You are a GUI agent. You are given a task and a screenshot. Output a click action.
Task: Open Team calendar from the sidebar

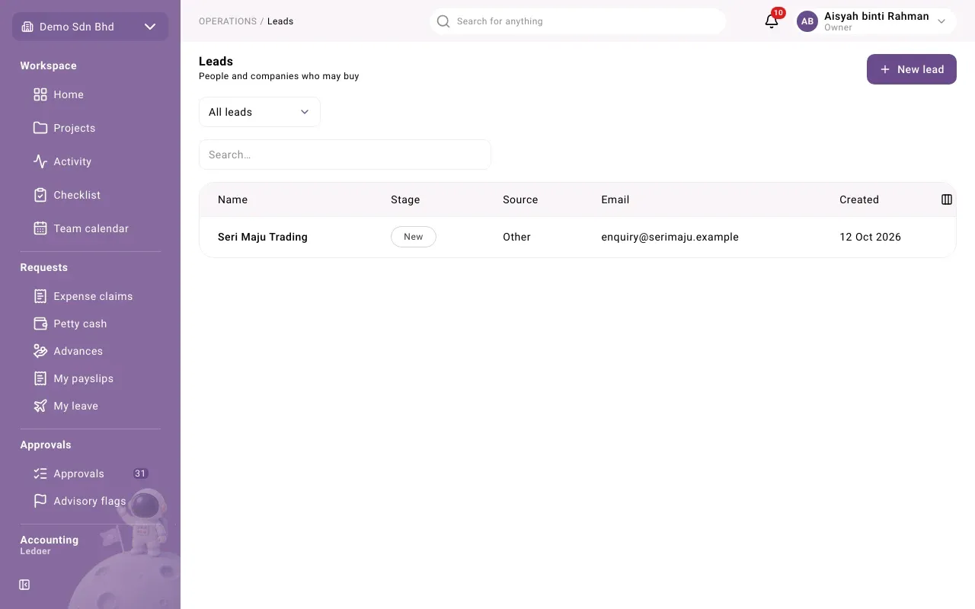coord(90,228)
